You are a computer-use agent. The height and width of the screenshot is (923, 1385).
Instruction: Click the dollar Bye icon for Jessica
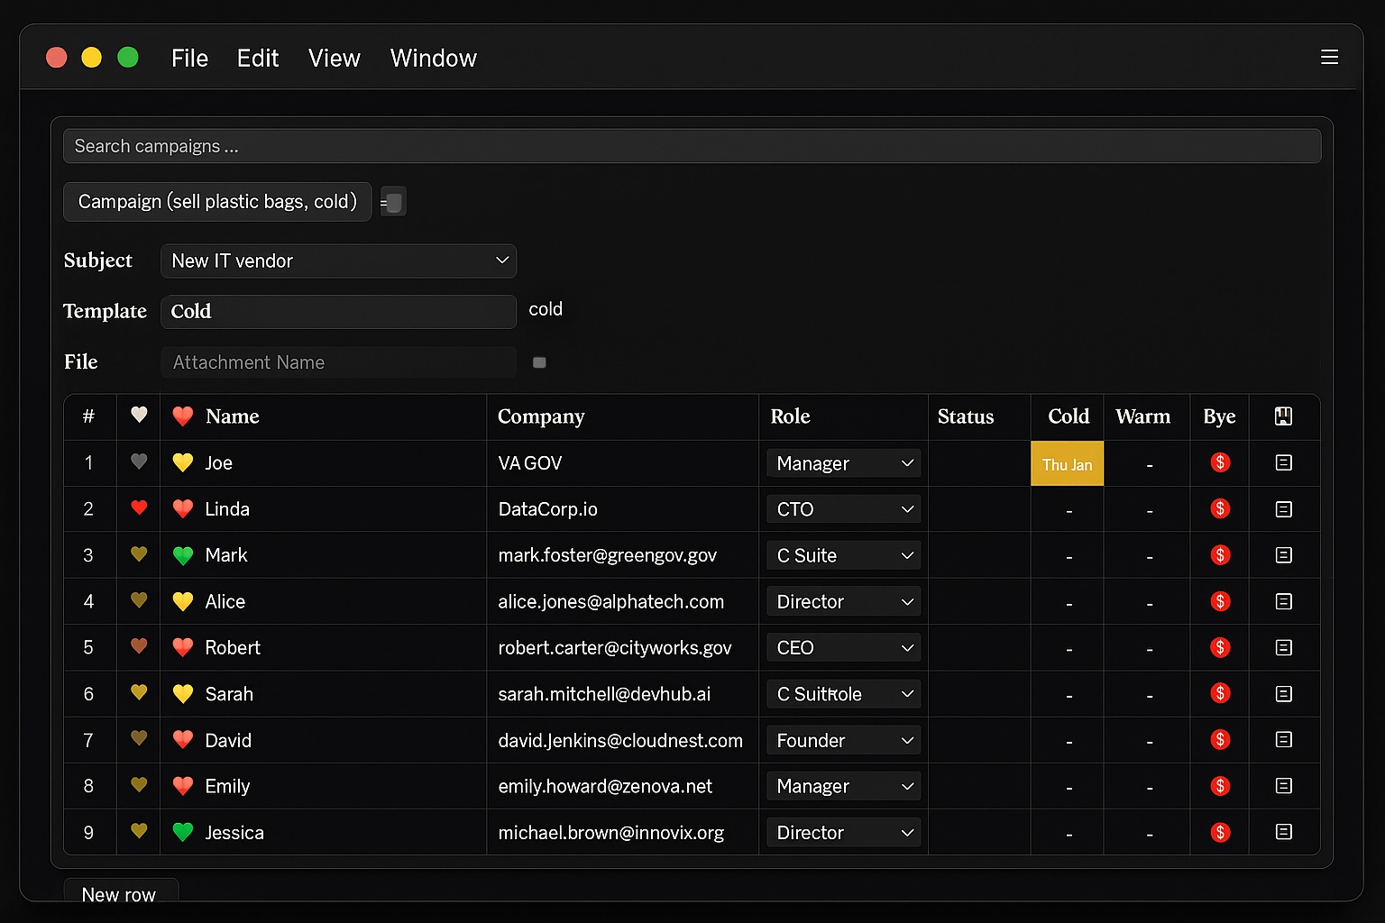(x=1220, y=832)
